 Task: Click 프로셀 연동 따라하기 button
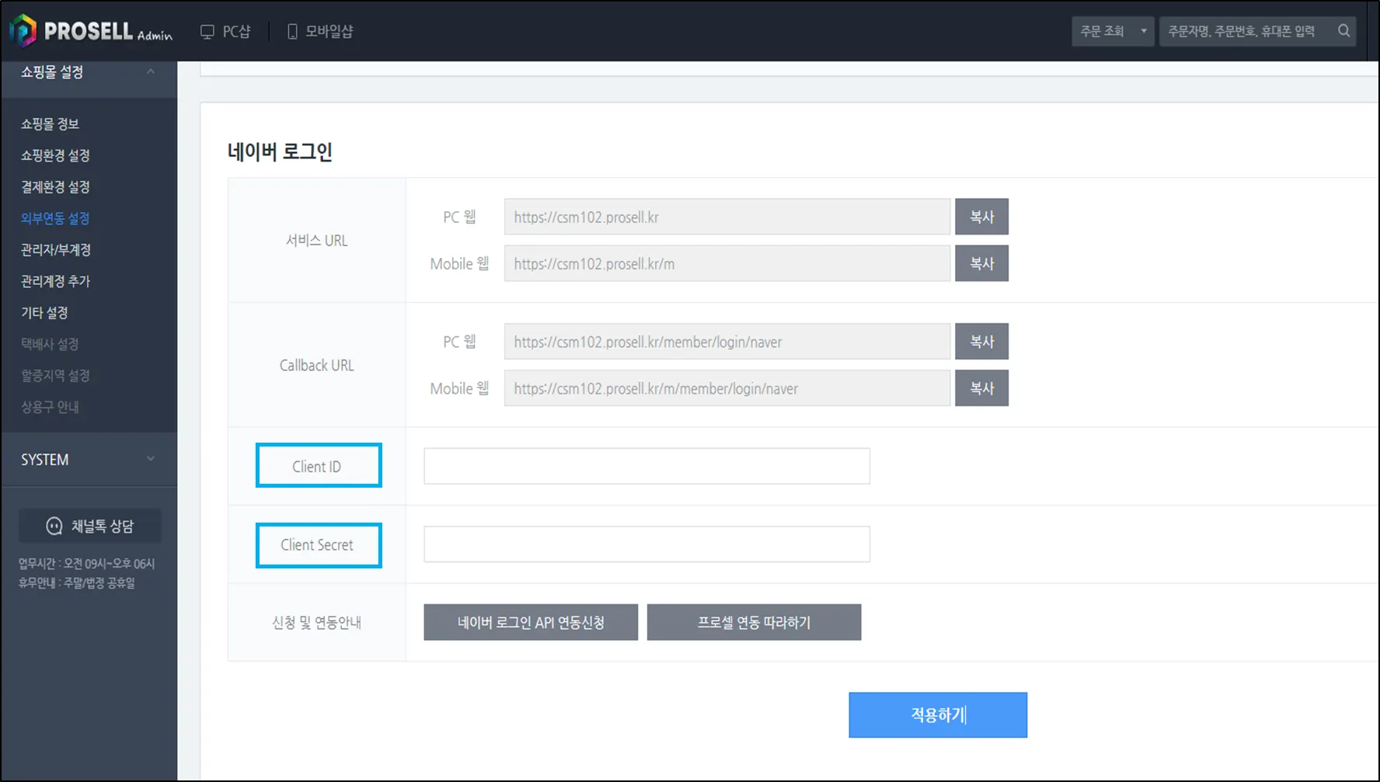pyautogui.click(x=754, y=622)
